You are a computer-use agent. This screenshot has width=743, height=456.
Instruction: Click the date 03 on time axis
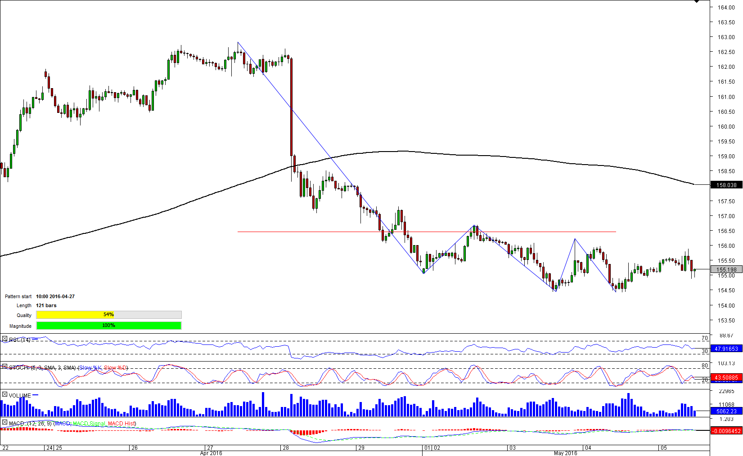512,448
